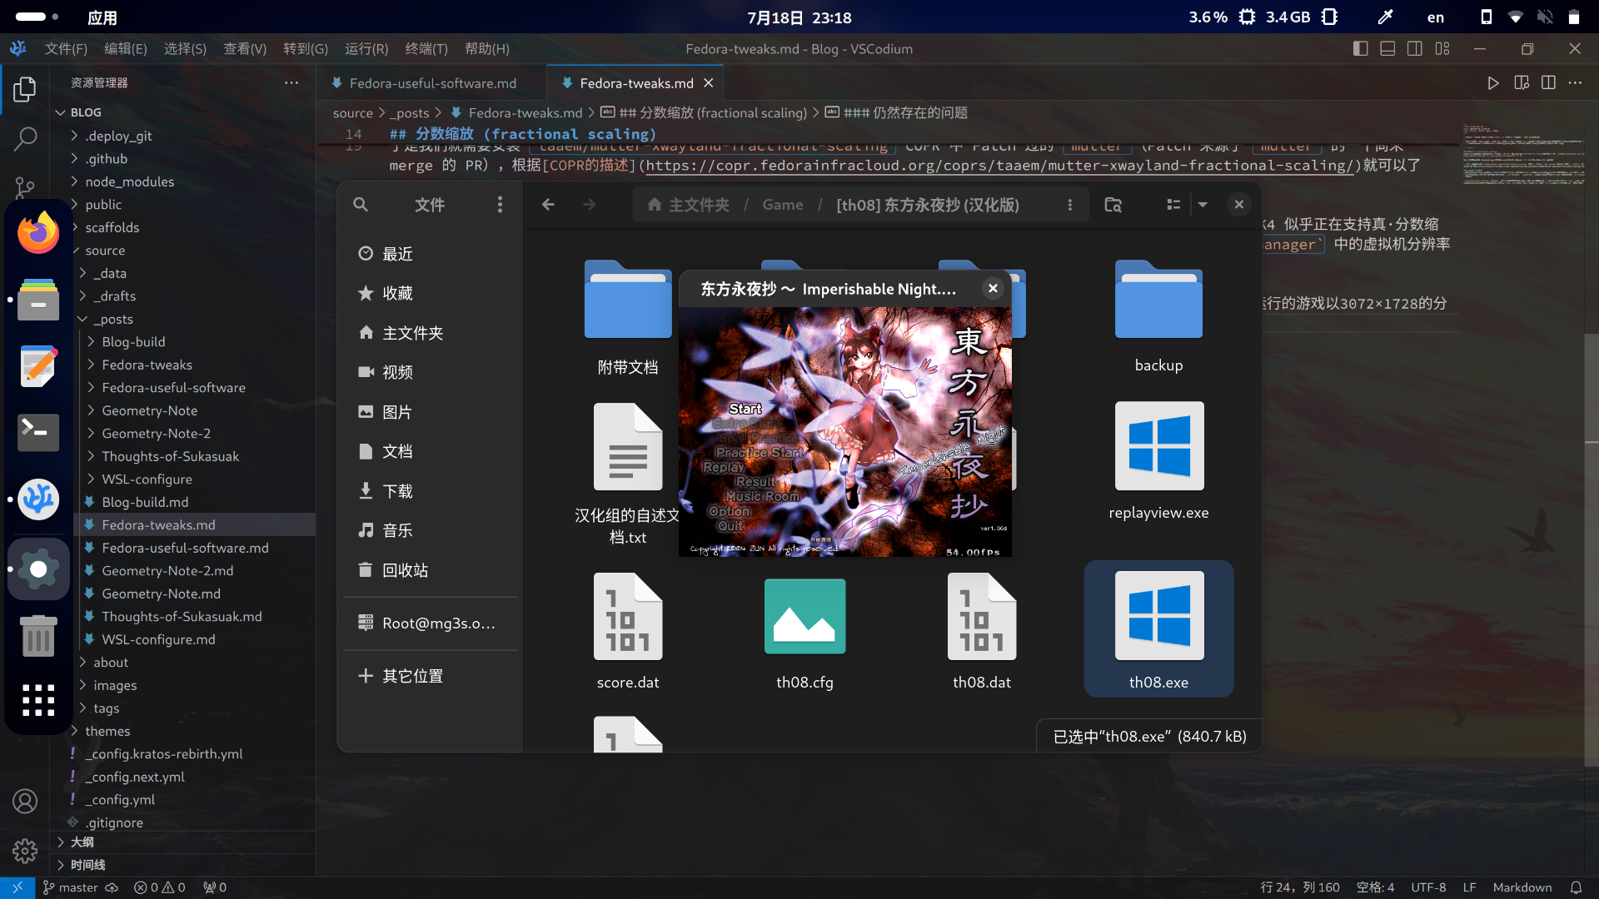Click VSCodium Manage gear icon
This screenshot has height=899, width=1599.
(25, 850)
